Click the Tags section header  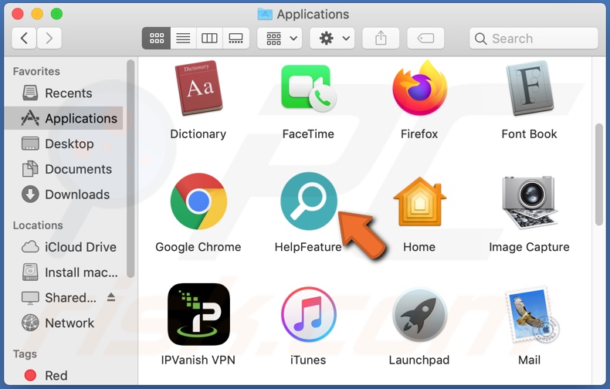tap(25, 354)
